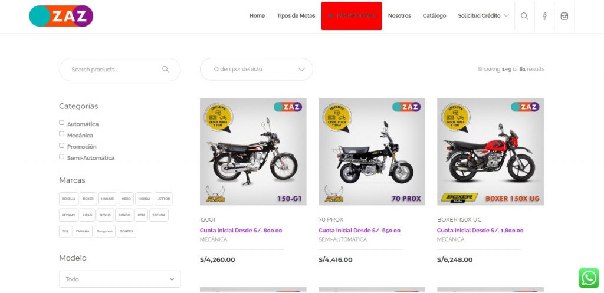Image resolution: width=604 pixels, height=293 pixels.
Task: Check the Automática category checkbox
Action: coord(62,123)
